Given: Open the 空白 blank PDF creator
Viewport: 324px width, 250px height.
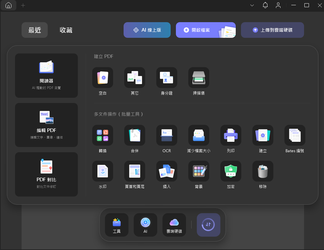Looking at the screenshot, I should (103, 78).
